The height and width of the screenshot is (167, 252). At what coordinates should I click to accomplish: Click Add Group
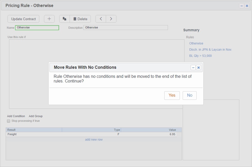pos(35,116)
